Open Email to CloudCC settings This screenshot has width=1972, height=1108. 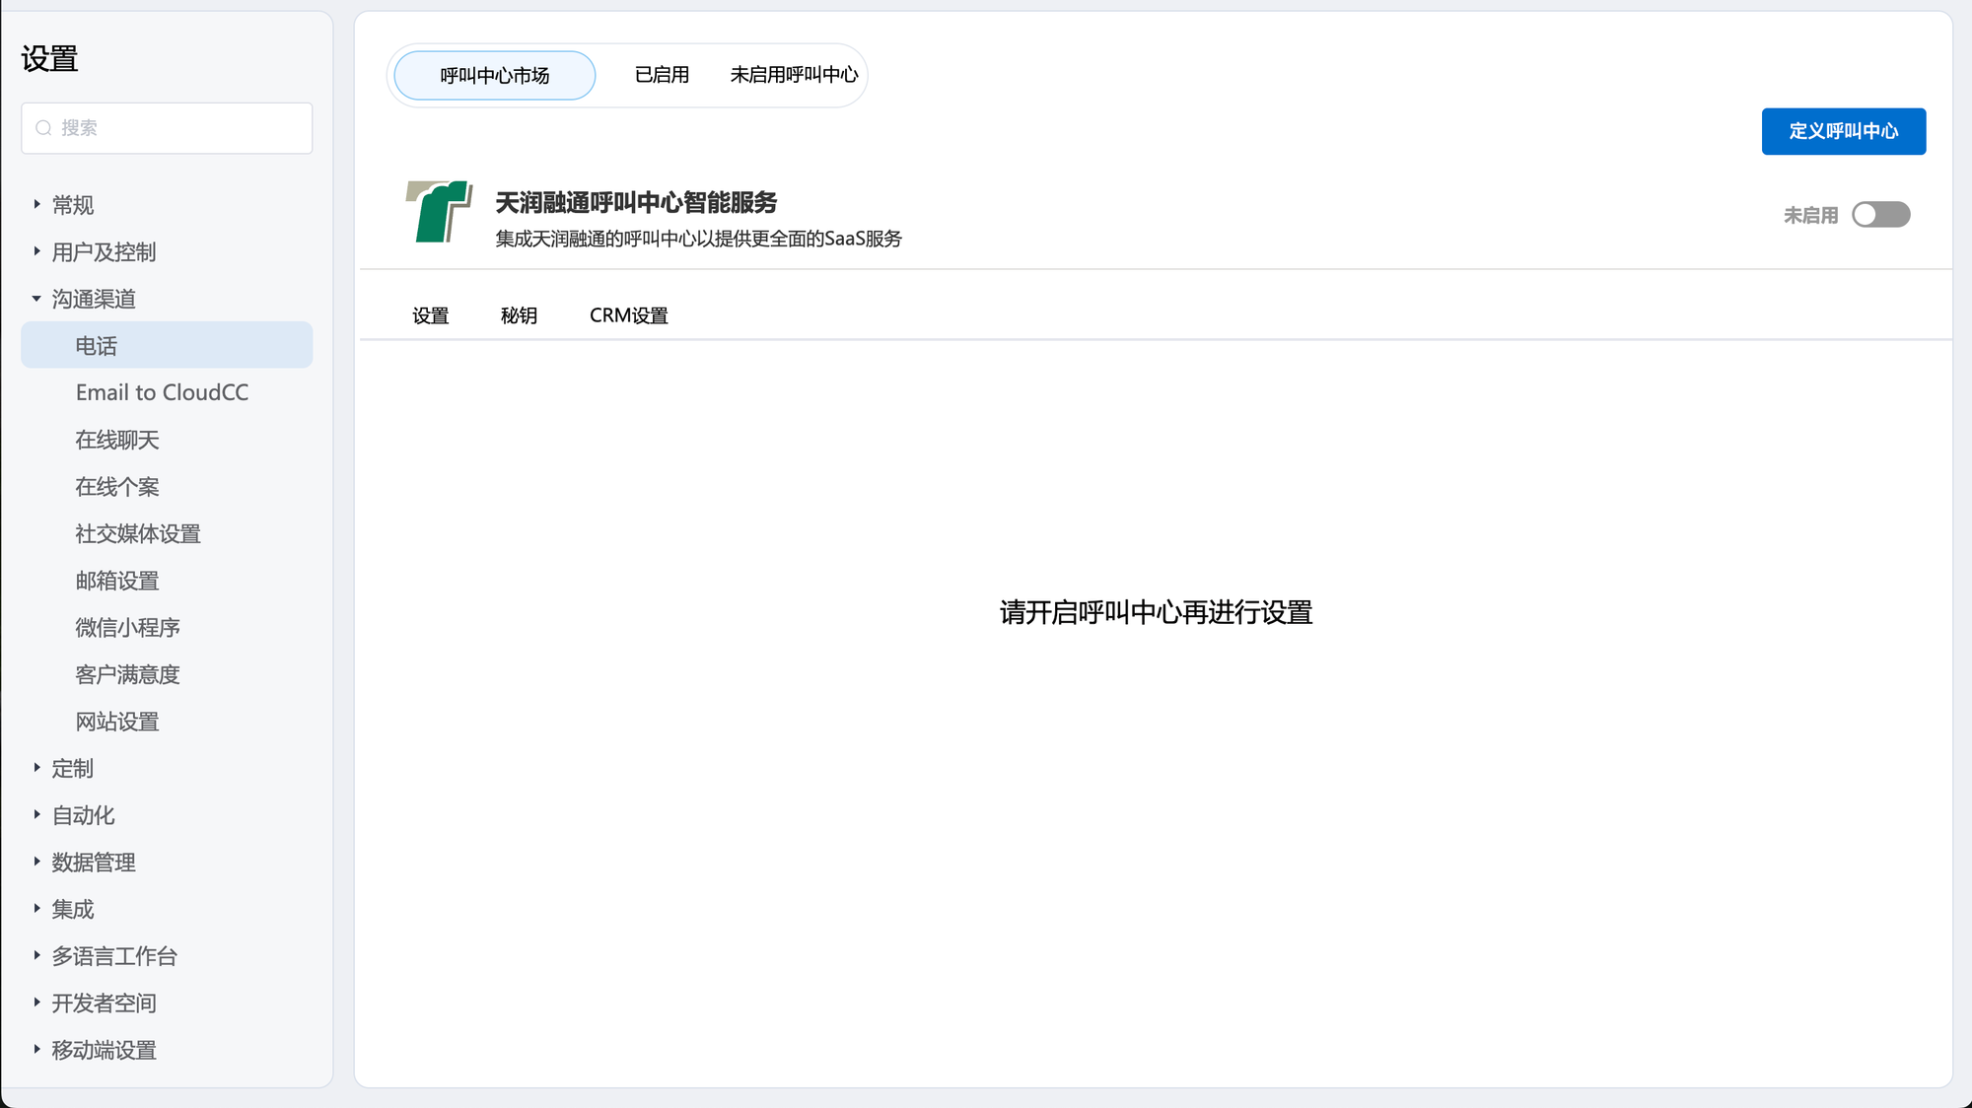tap(162, 392)
